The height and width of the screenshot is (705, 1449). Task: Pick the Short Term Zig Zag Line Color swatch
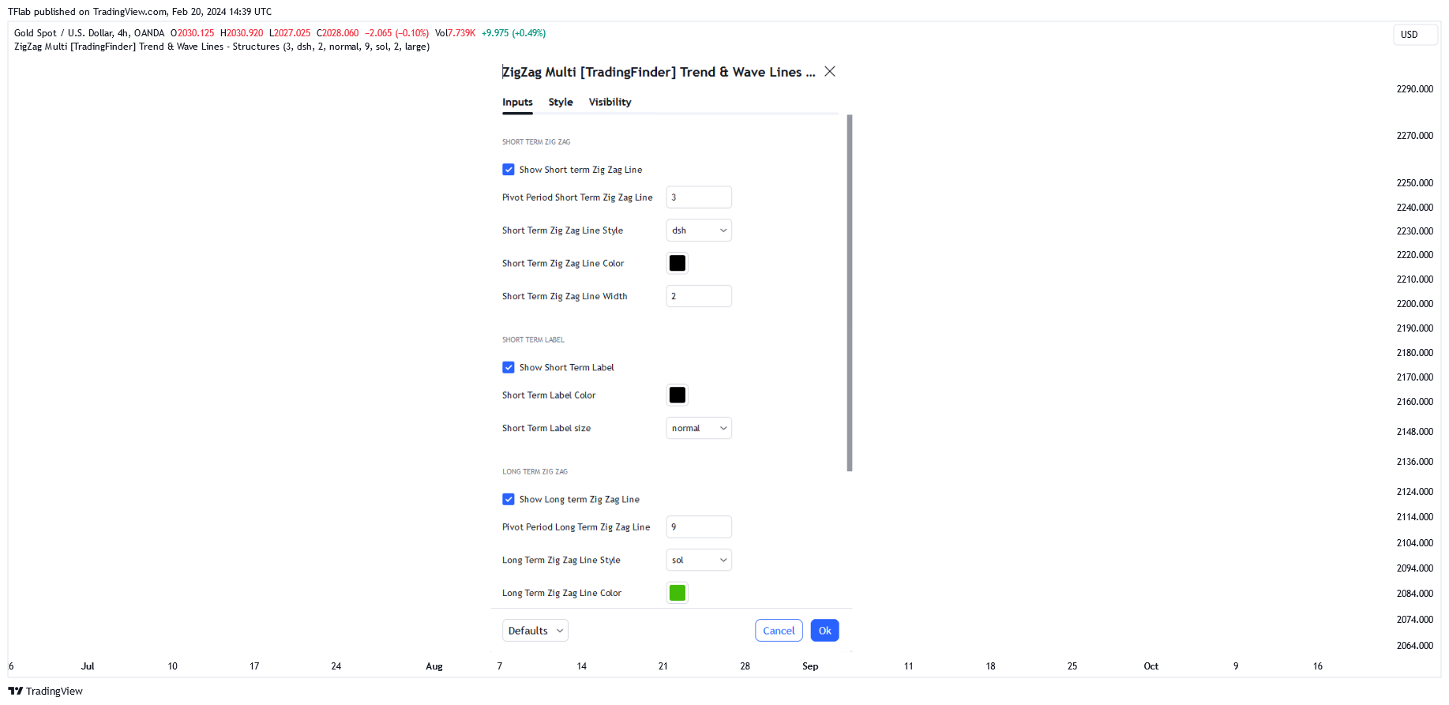pyautogui.click(x=678, y=263)
